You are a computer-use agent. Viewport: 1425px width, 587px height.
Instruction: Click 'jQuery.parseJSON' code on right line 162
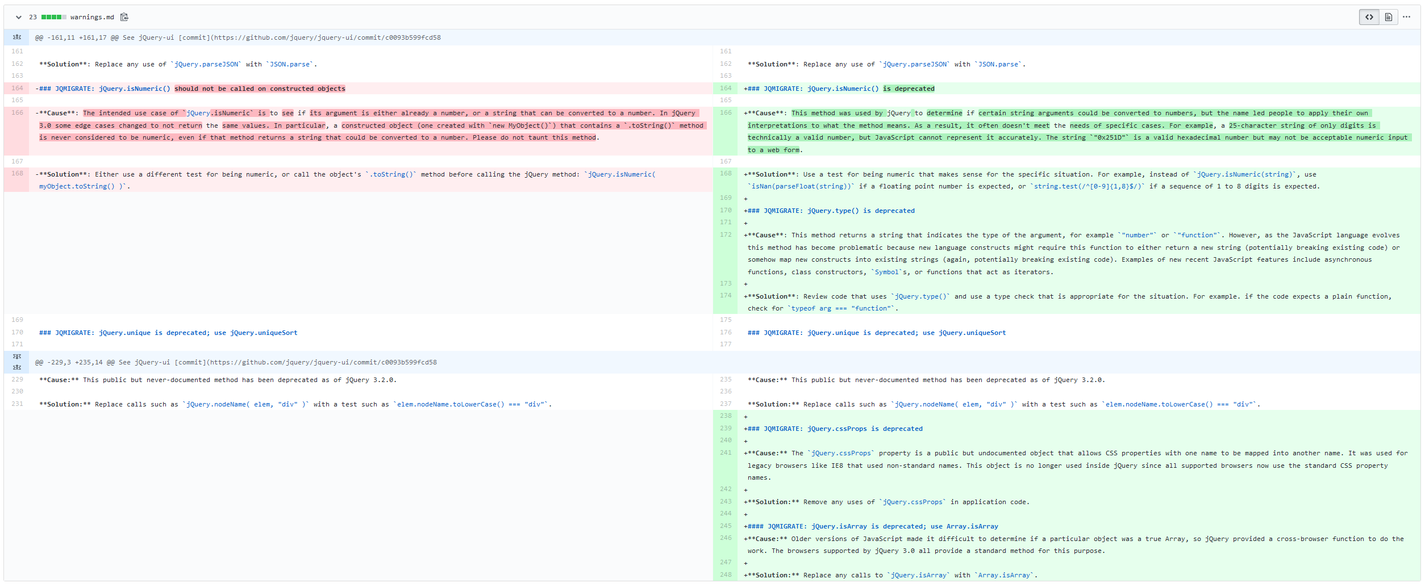[915, 64]
